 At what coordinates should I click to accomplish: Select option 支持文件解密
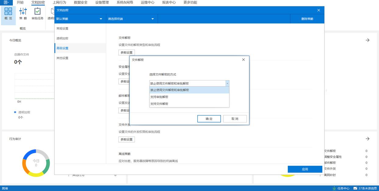click(189, 104)
